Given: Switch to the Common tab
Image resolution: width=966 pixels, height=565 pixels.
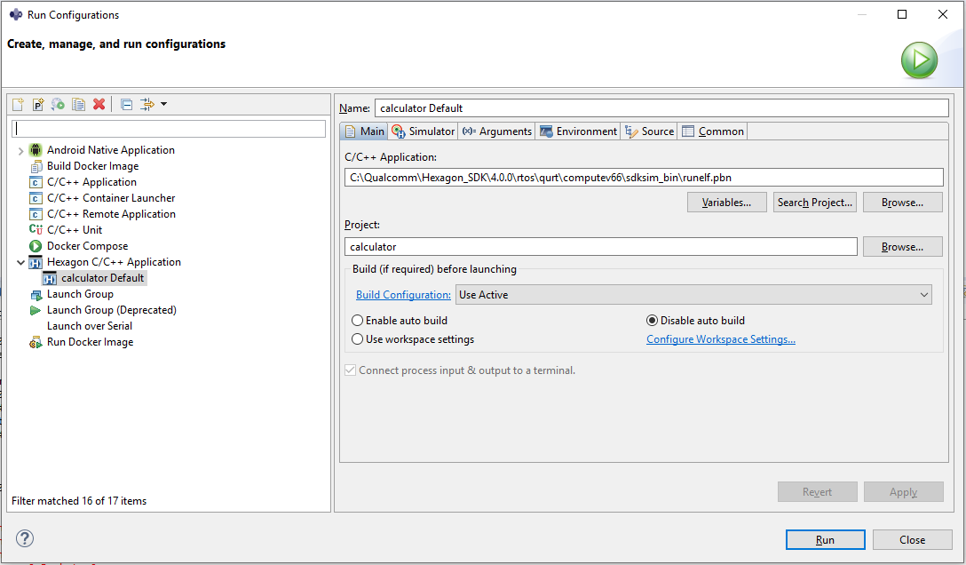Looking at the screenshot, I should coord(713,131).
